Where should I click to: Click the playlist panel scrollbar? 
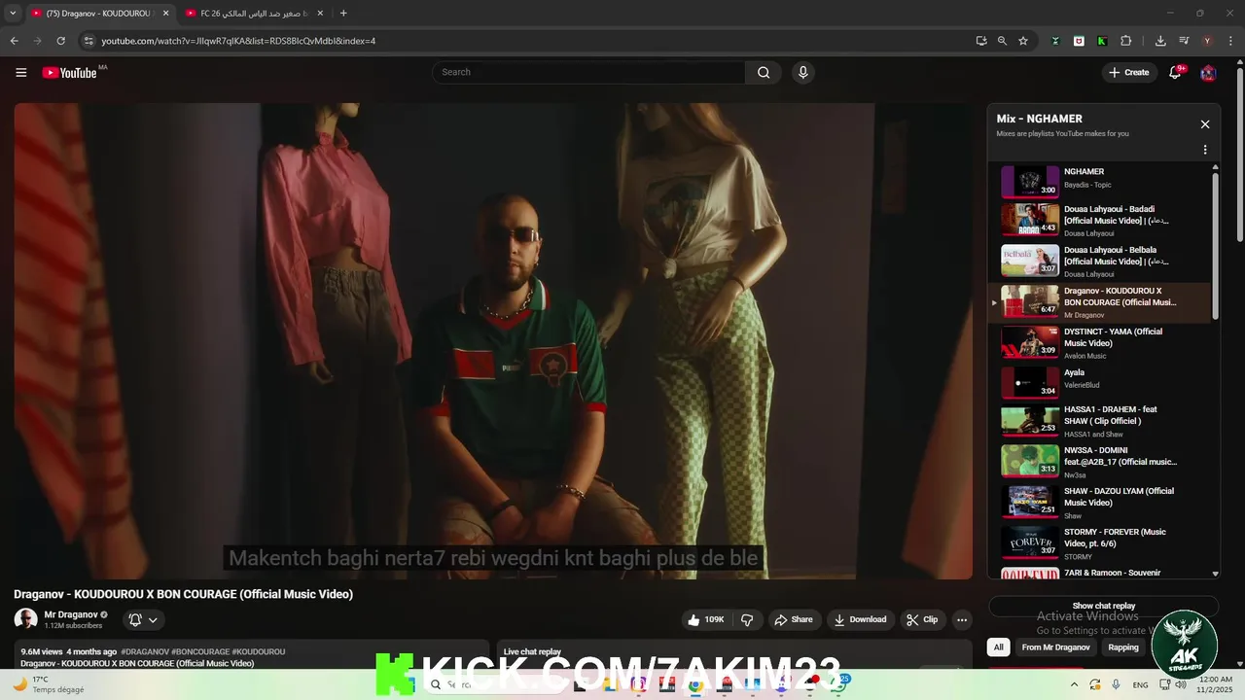[x=1215, y=245]
